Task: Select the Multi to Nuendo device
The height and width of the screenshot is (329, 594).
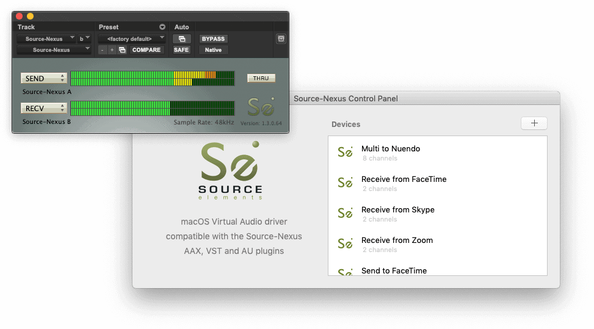Action: [438, 152]
